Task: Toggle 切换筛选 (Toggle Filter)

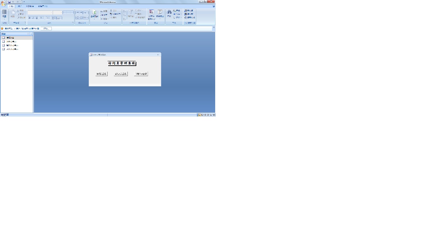Action: click(x=140, y=18)
